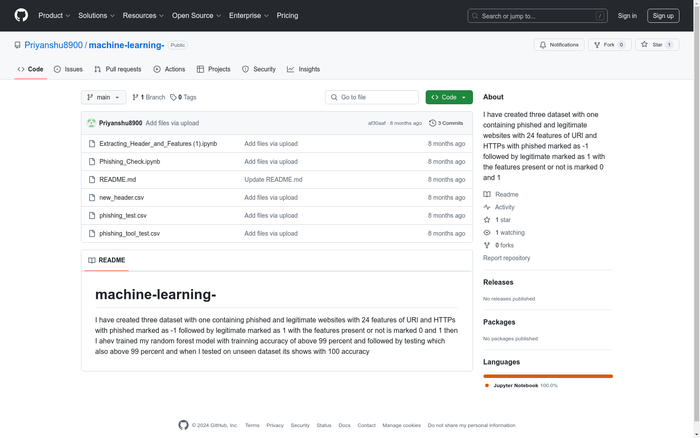
Task: Click the orange dot beside Jupyter Notebook
Action: (x=487, y=385)
